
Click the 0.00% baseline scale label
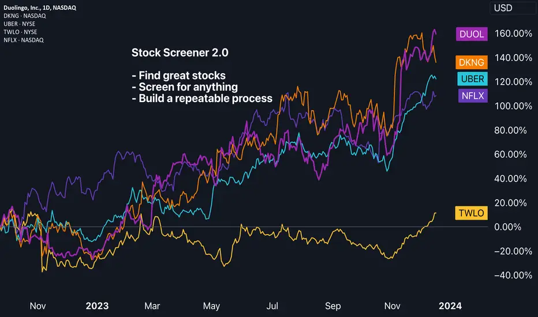(507, 227)
